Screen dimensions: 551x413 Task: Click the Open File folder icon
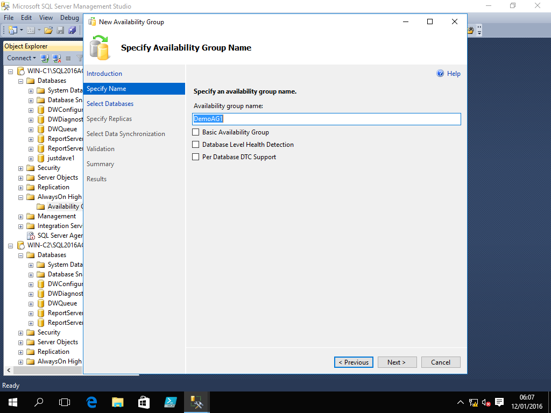[48, 30]
